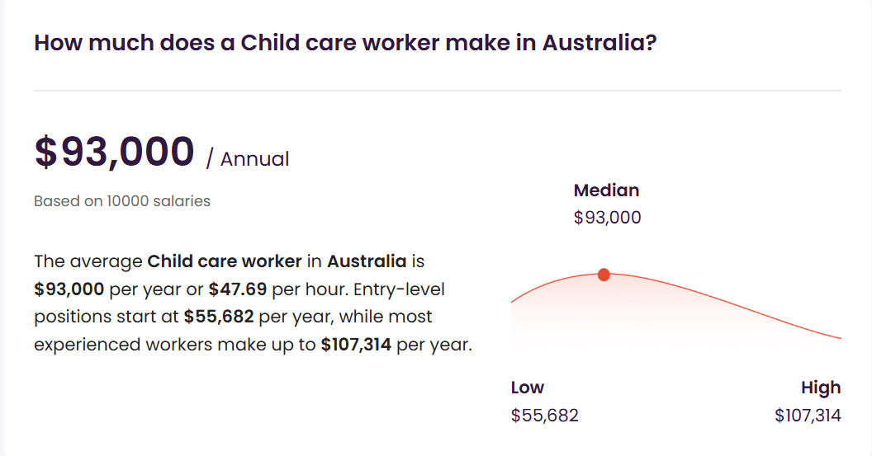Click the shaded area beneath the salary curve
The width and height of the screenshot is (872, 456).
click(x=628, y=317)
